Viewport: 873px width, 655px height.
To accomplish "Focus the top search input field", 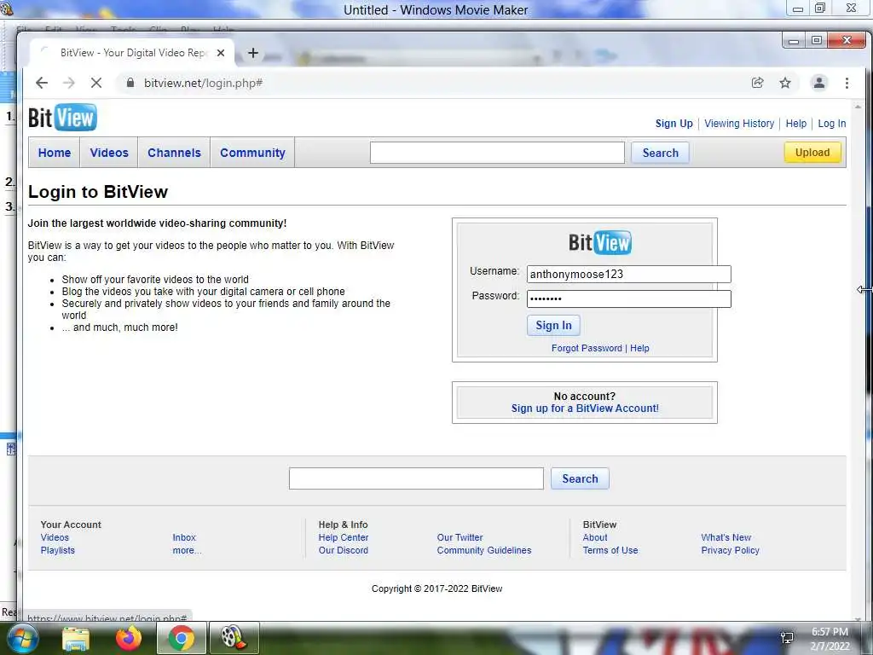I will pyautogui.click(x=497, y=153).
